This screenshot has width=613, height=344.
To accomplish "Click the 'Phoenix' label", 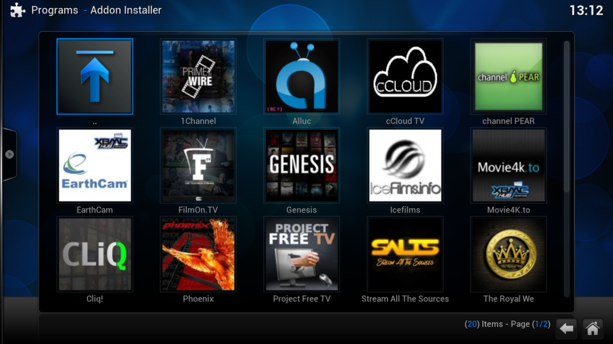I will tap(198, 299).
